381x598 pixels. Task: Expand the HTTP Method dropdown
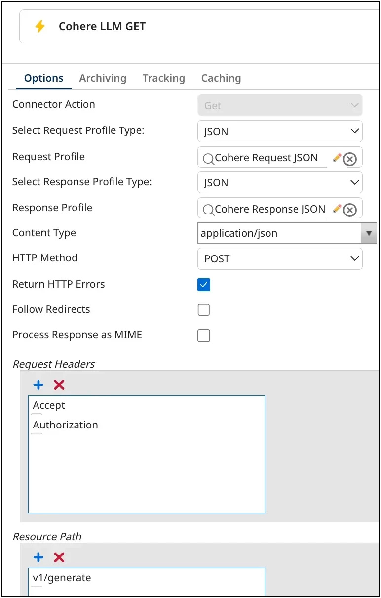click(280, 258)
